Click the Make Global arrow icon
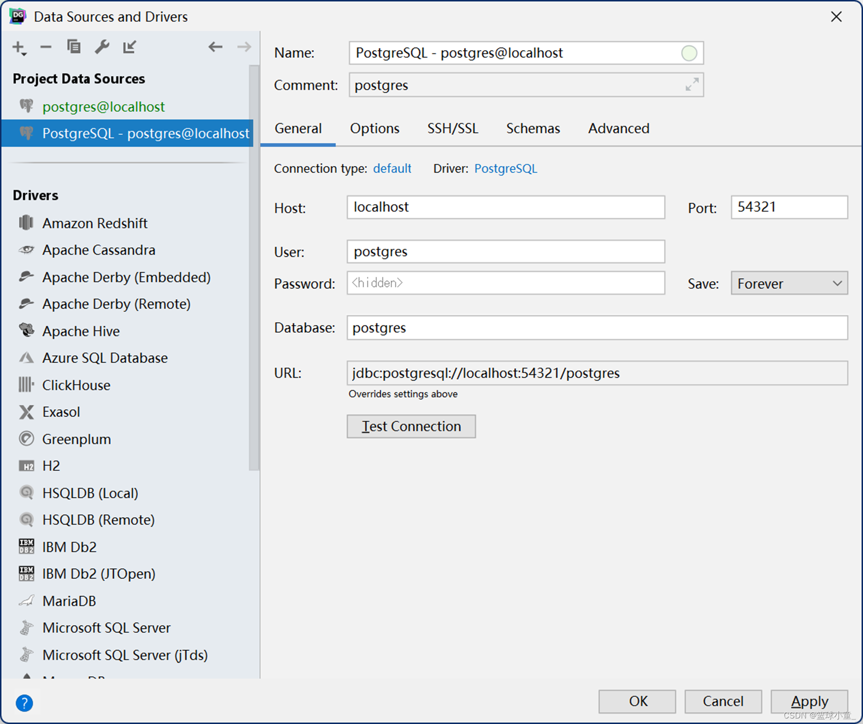 click(129, 47)
